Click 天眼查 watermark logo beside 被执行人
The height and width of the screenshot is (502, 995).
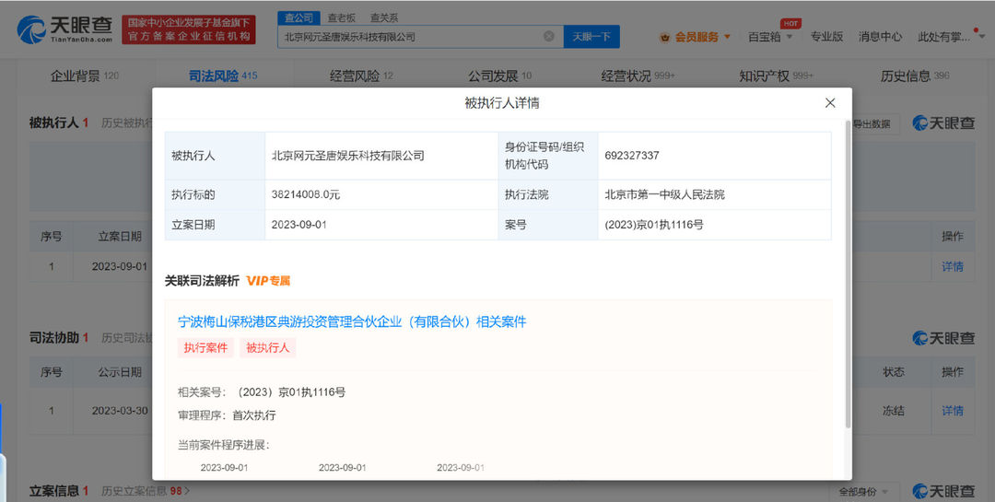943,123
